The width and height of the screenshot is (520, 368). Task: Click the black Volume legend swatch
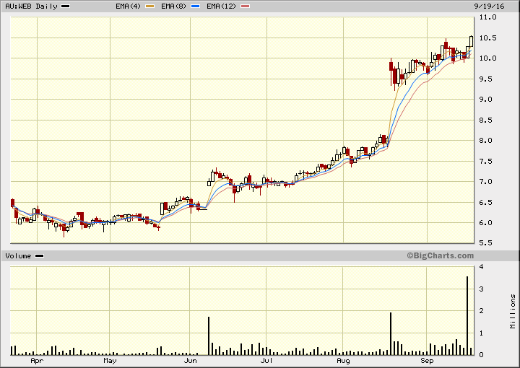coord(40,255)
